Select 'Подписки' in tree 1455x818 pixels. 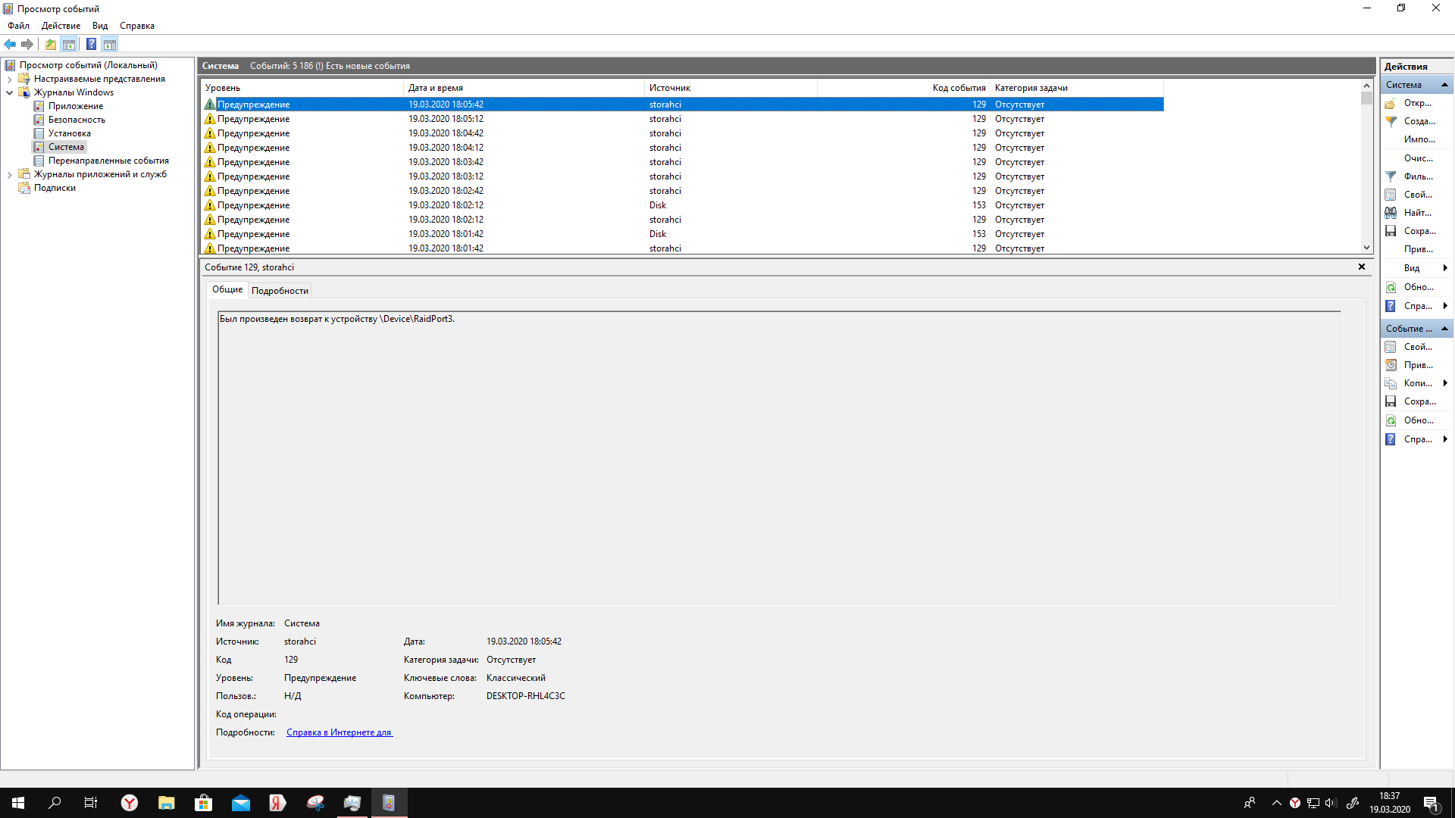click(x=55, y=188)
